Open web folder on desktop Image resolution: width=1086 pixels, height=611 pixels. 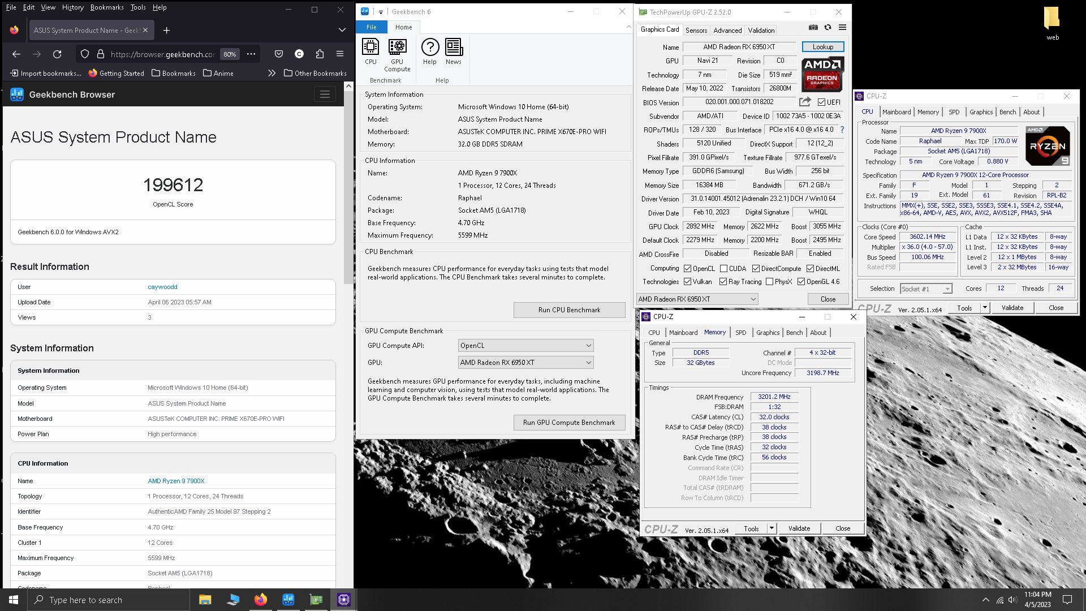click(x=1052, y=24)
